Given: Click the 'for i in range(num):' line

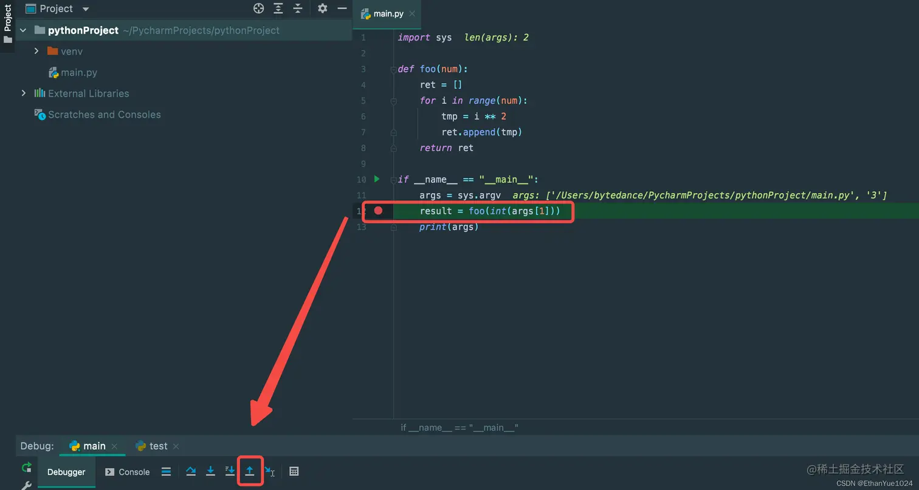Looking at the screenshot, I should click(474, 101).
